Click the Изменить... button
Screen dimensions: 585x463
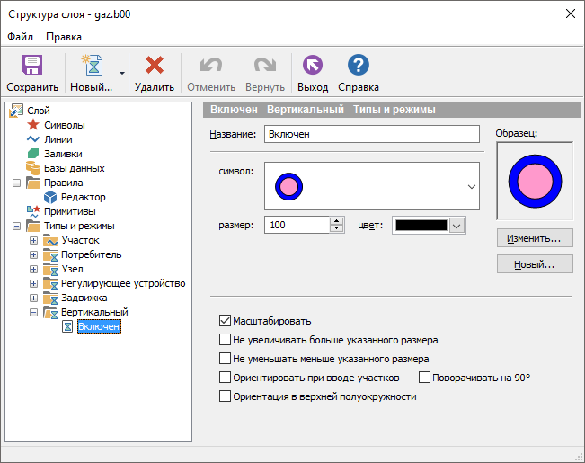click(x=534, y=238)
